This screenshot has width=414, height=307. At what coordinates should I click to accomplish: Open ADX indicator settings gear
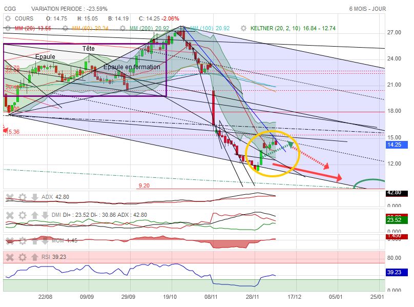(23, 197)
